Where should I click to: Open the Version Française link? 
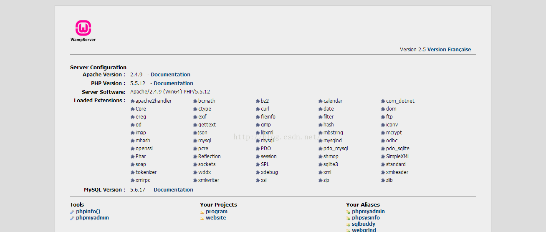tap(449, 49)
